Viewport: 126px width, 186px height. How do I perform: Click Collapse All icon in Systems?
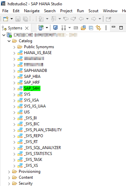click(91, 28)
